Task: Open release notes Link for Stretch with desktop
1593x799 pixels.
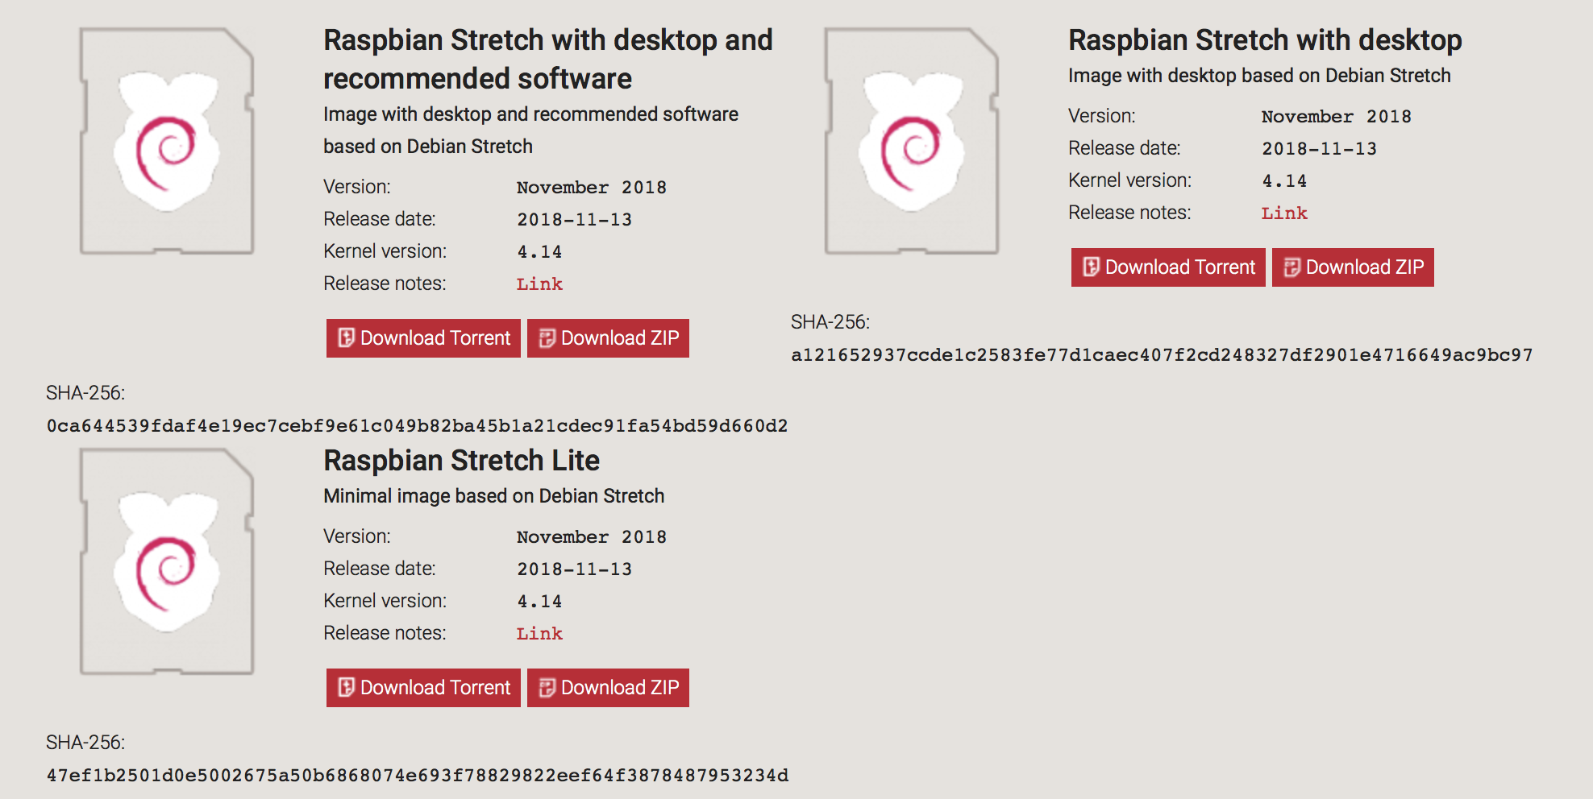Action: point(1284,213)
